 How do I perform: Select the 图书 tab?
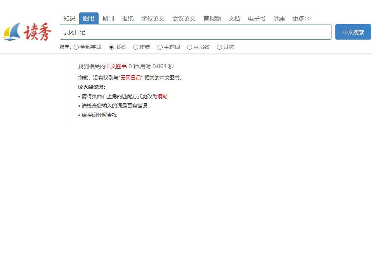coord(89,18)
